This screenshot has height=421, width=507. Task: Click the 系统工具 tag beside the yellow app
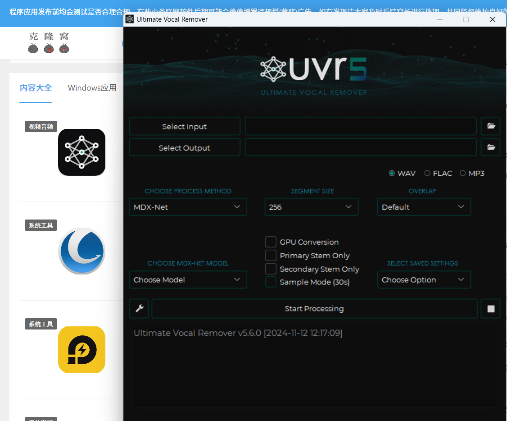click(41, 324)
